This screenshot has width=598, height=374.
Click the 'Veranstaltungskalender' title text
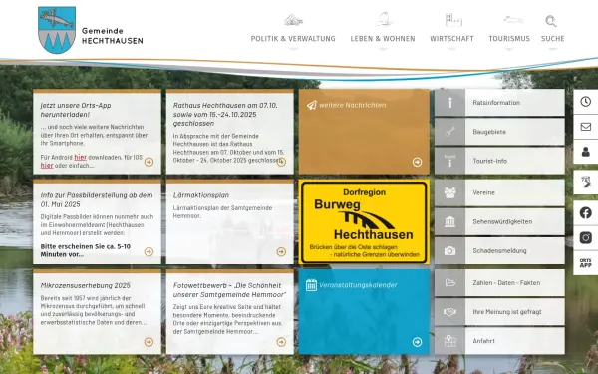(358, 285)
